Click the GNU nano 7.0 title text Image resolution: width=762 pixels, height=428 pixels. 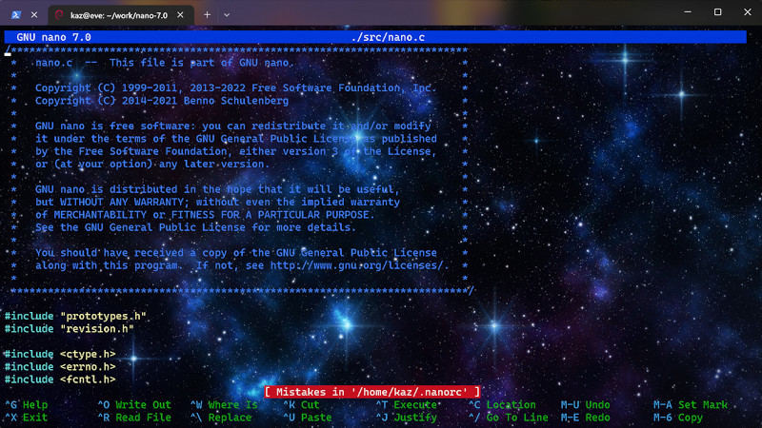53,37
